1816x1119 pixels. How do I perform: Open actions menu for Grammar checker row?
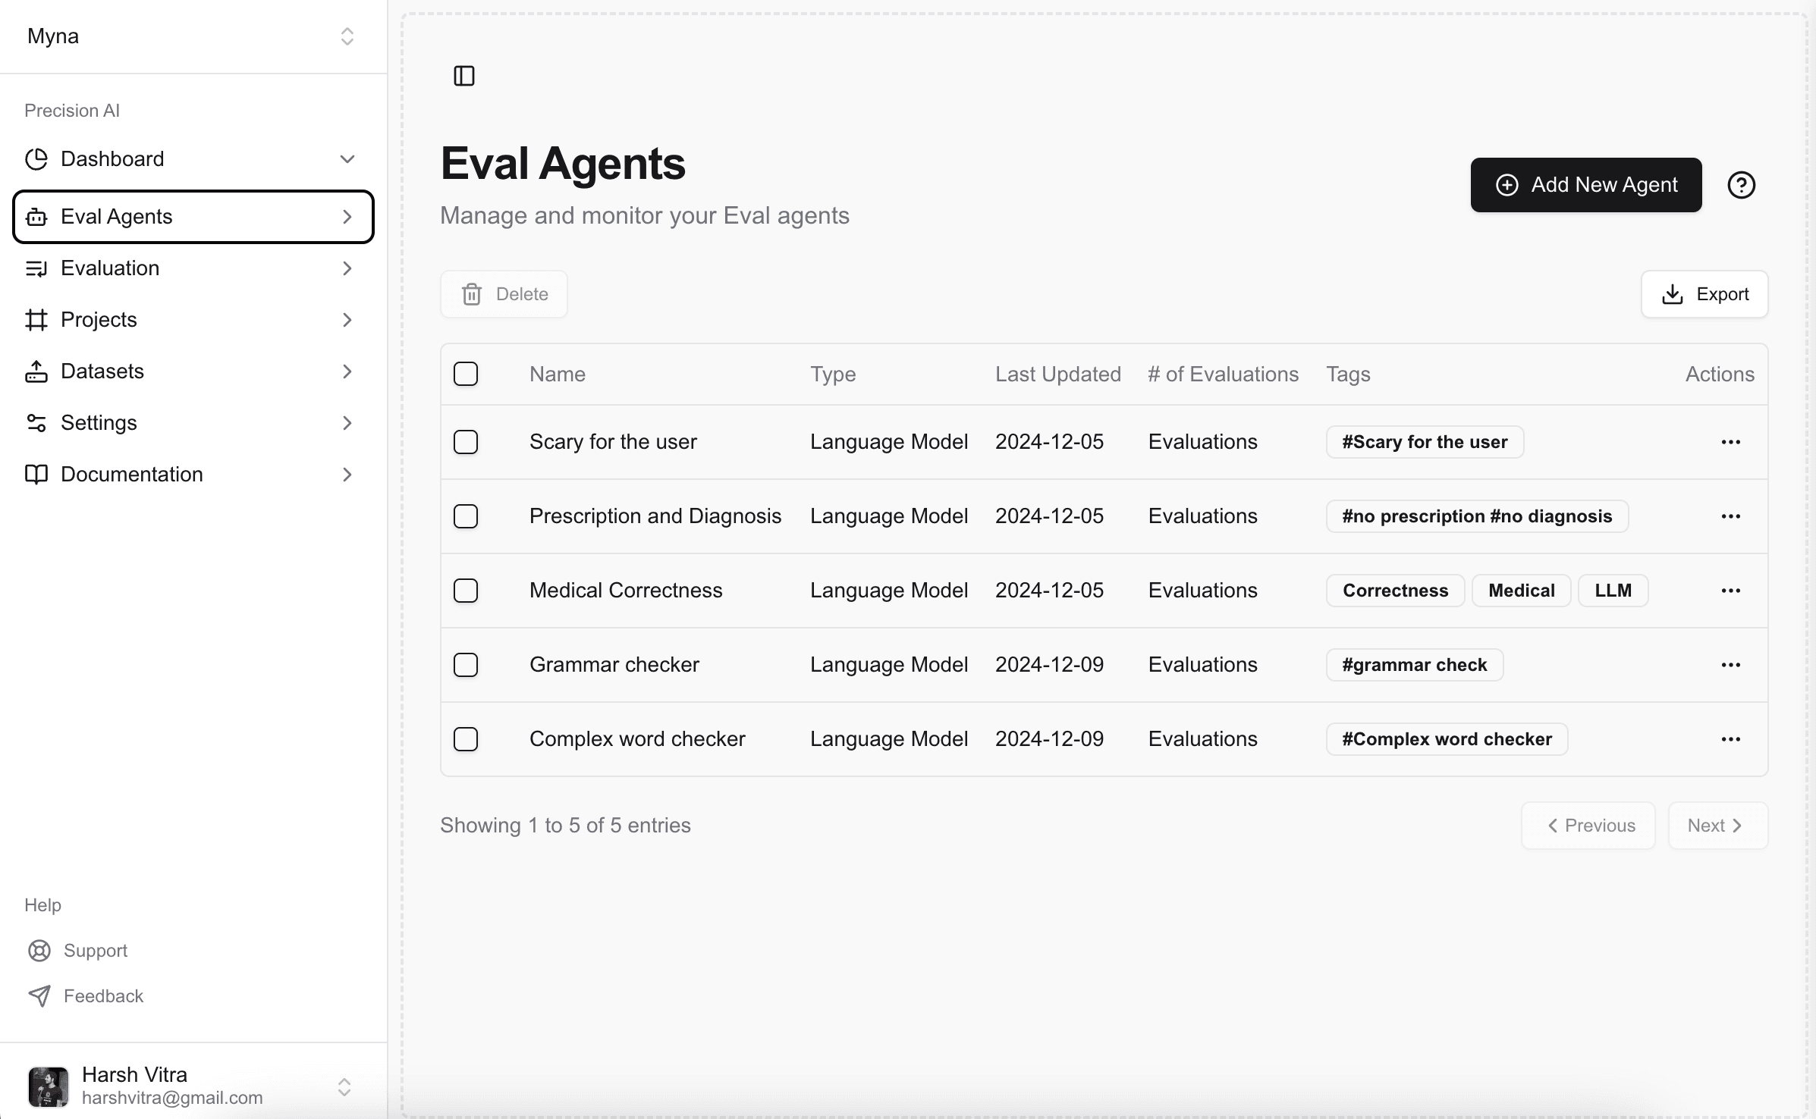click(1730, 665)
